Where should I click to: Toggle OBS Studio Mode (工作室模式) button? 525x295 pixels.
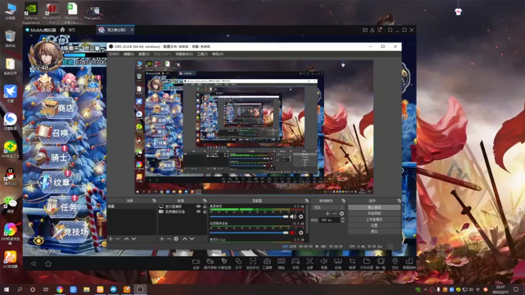coord(374,220)
